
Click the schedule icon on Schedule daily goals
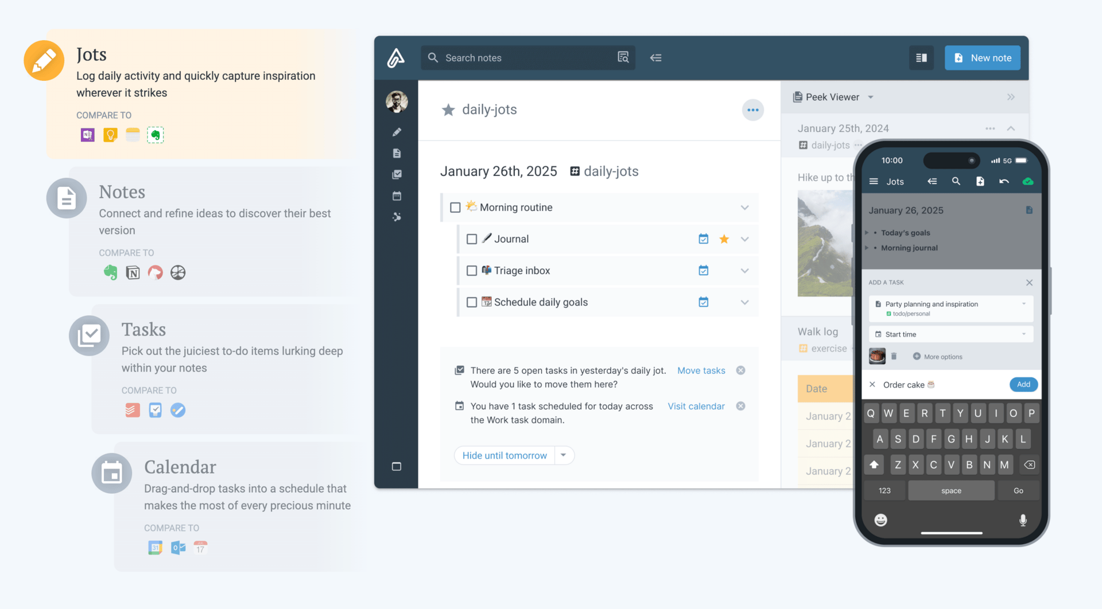(703, 302)
